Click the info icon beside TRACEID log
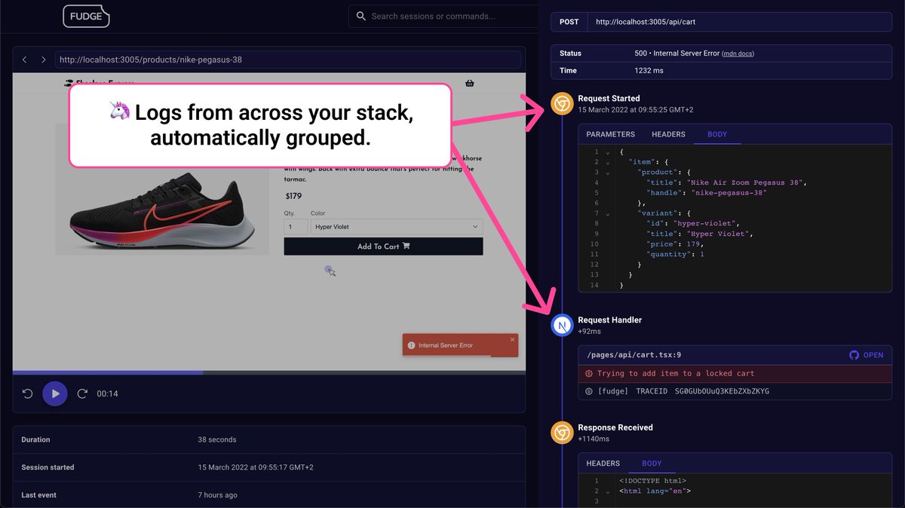905x508 pixels. (589, 391)
